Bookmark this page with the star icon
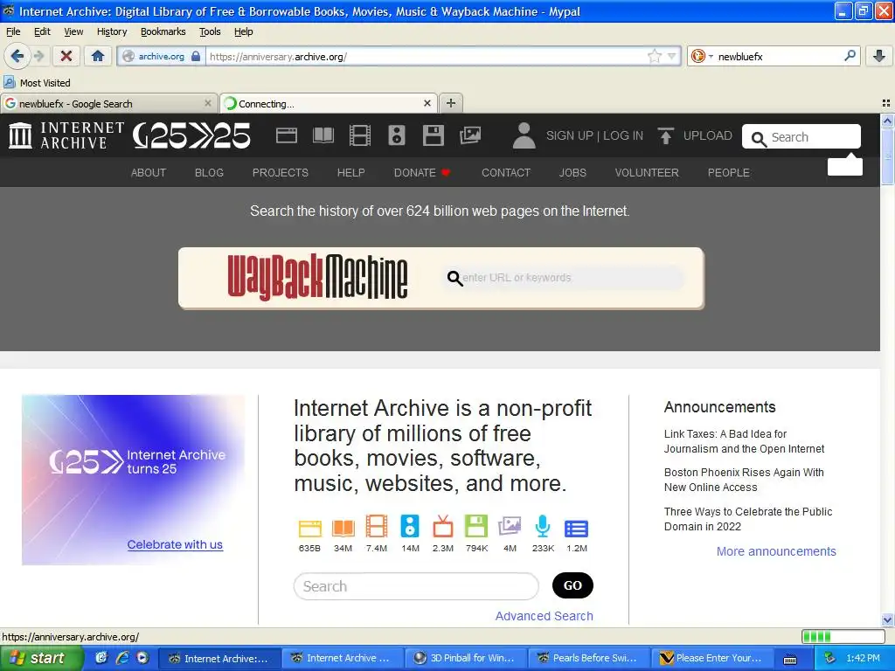The image size is (895, 671). [654, 56]
